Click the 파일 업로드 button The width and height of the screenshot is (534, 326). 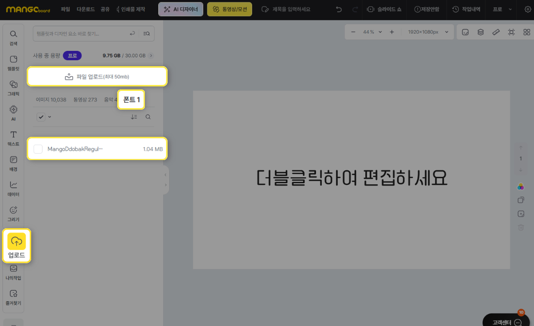(x=97, y=77)
